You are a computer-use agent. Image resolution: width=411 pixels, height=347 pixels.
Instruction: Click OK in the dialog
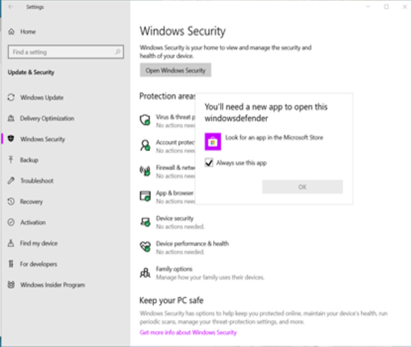tap(303, 187)
